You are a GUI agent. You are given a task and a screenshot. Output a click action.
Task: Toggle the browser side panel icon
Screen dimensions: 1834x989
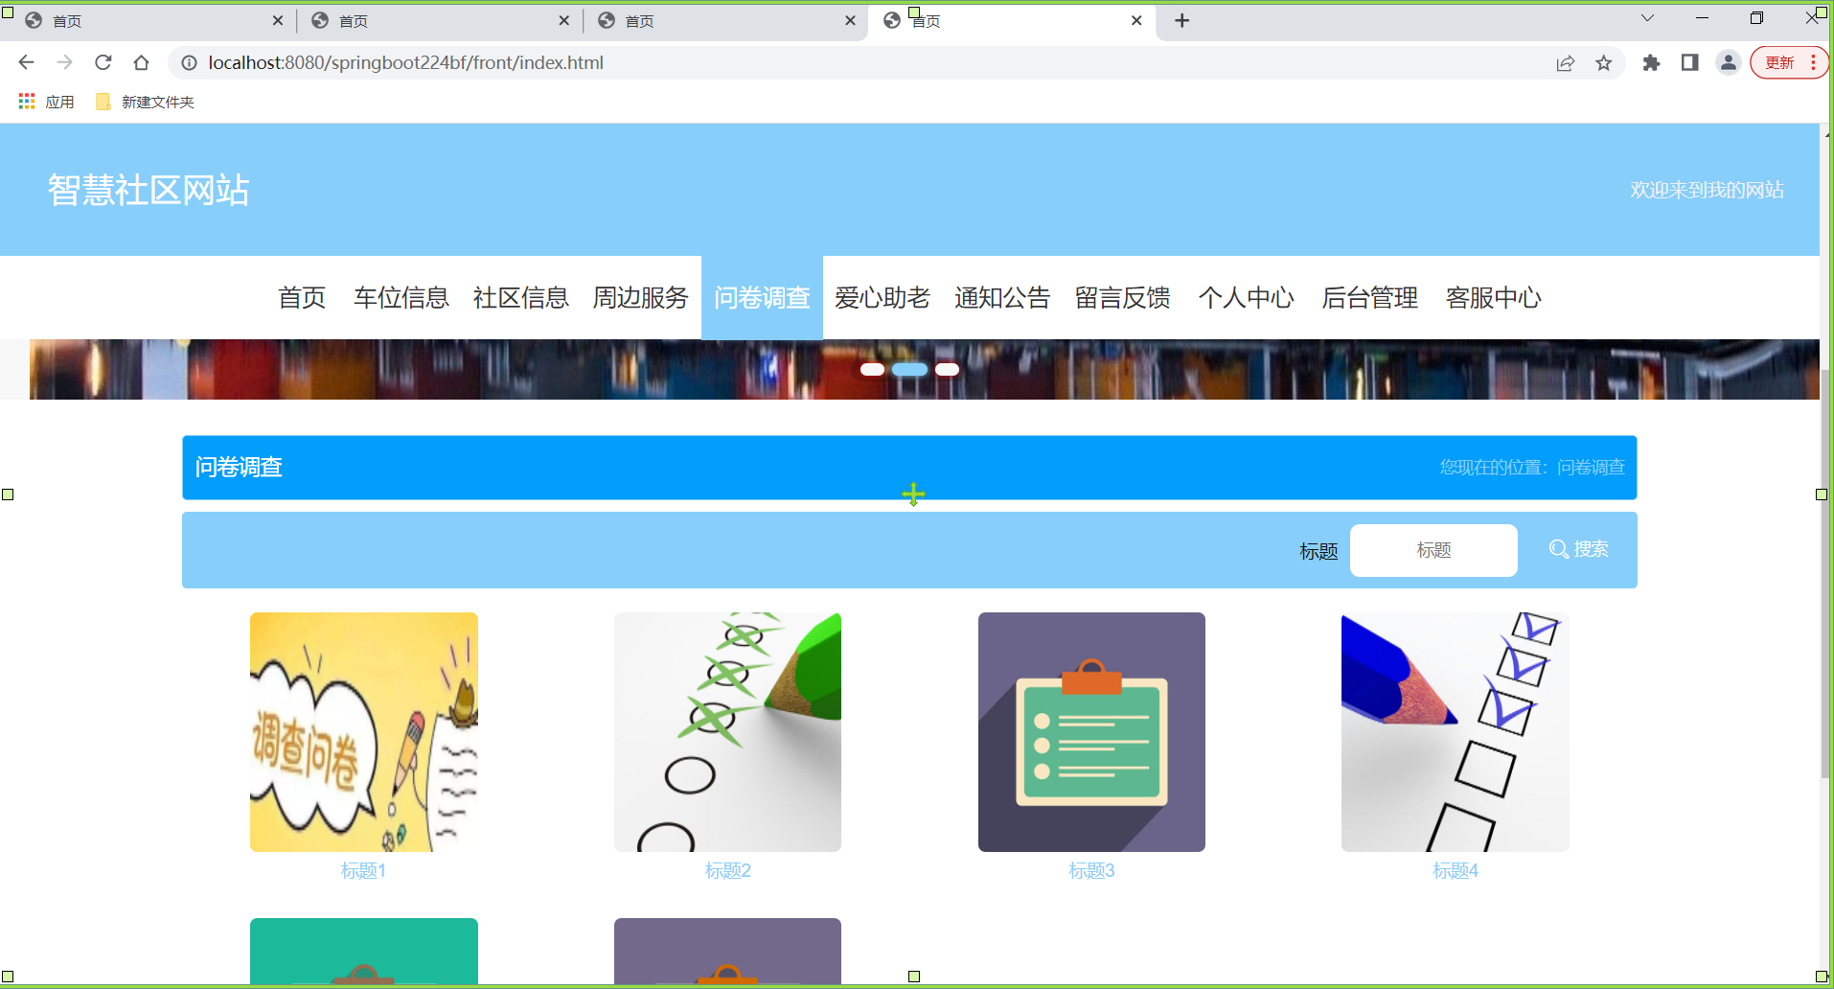coord(1689,62)
